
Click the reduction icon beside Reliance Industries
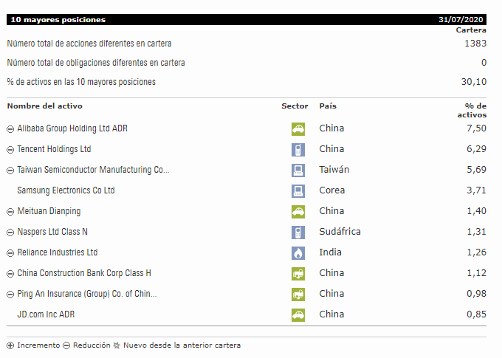click(x=10, y=253)
